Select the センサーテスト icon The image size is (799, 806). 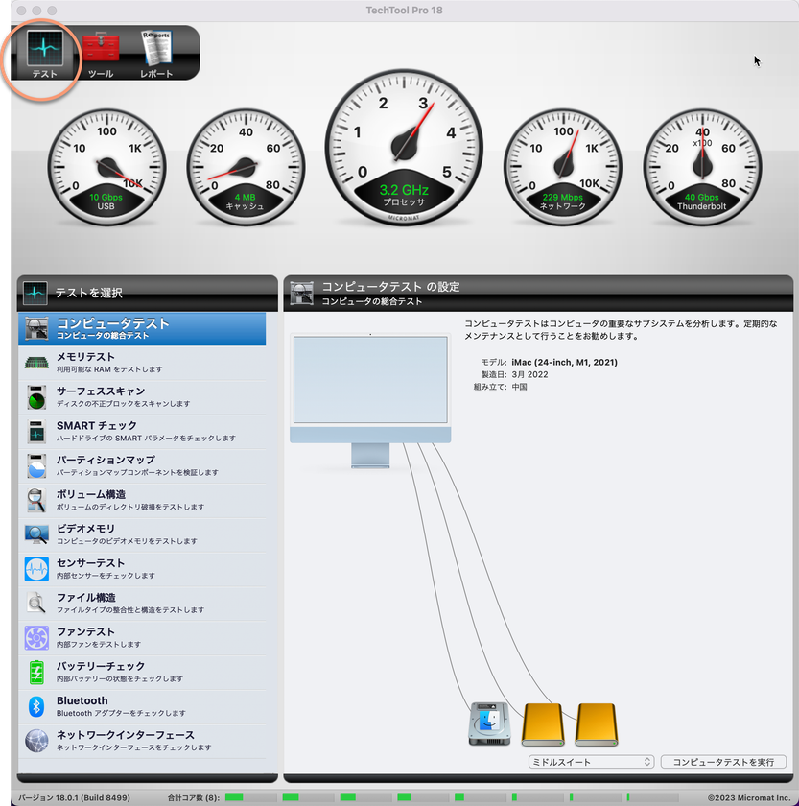click(x=36, y=569)
